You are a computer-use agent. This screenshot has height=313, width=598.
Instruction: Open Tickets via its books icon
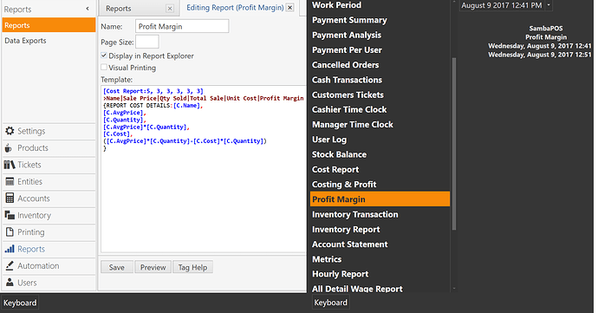coord(10,165)
